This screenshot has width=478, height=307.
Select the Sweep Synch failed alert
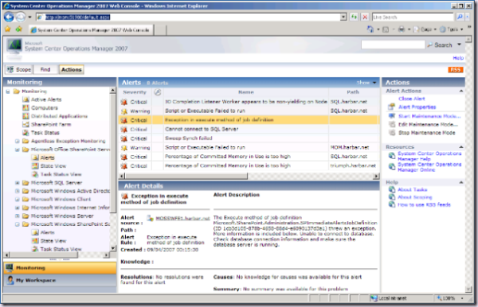tap(249, 138)
